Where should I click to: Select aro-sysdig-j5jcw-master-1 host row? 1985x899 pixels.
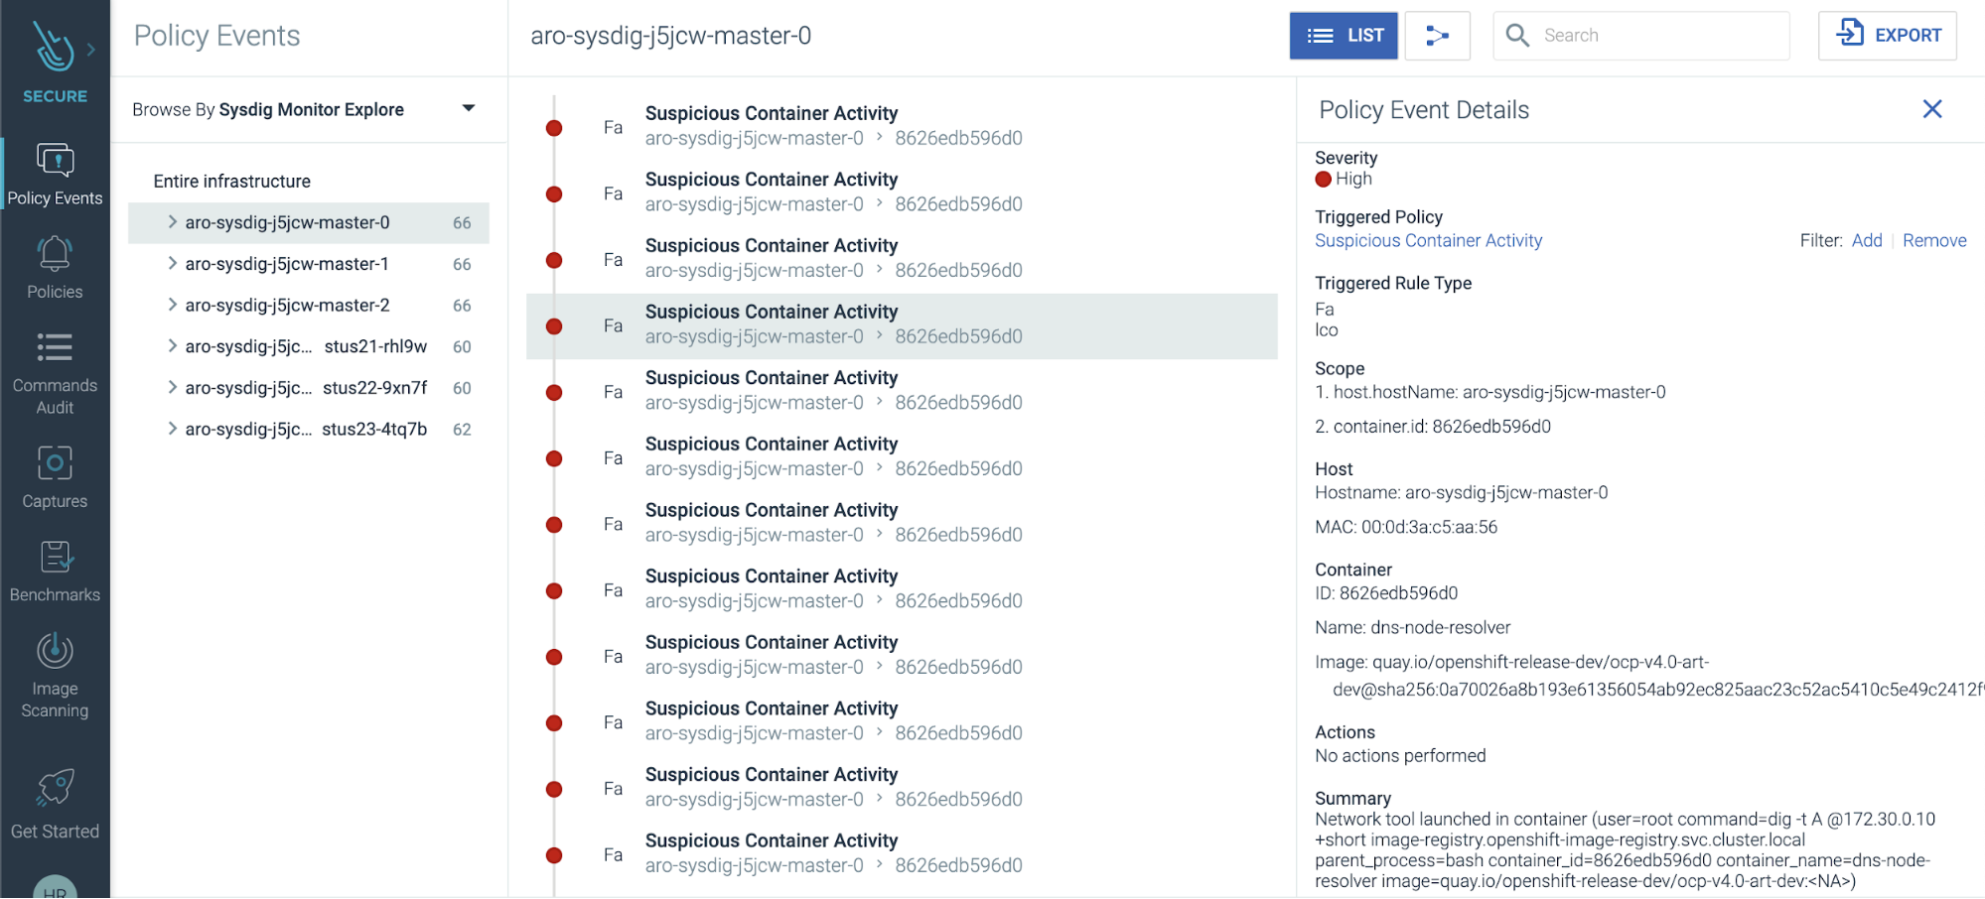pos(309,264)
